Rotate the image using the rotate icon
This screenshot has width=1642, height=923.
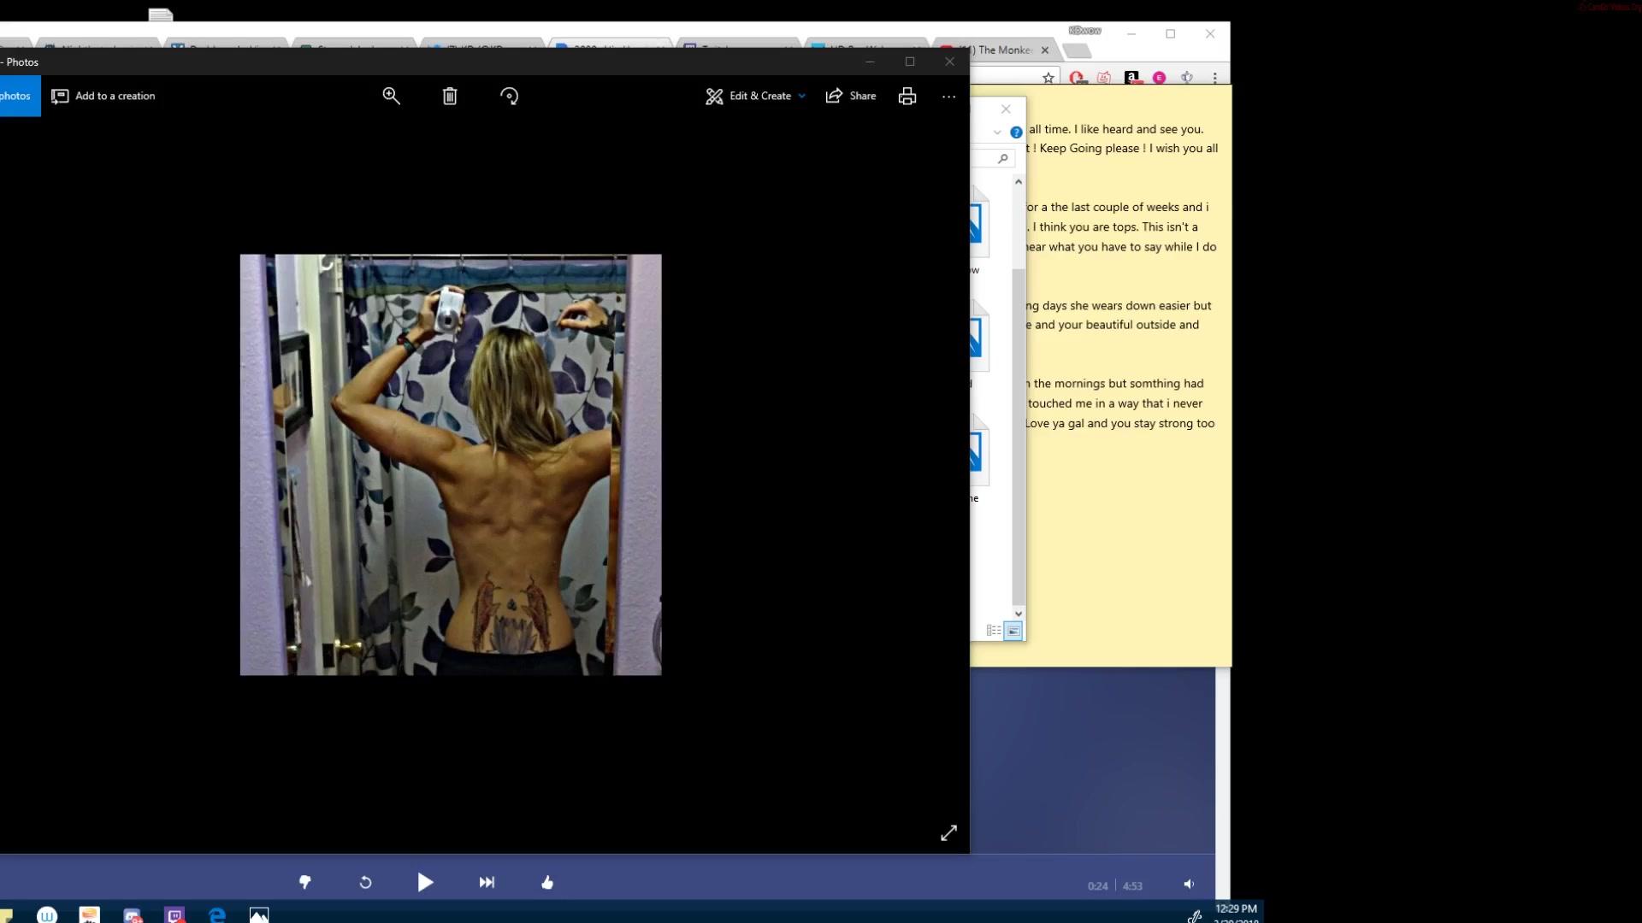click(x=509, y=96)
